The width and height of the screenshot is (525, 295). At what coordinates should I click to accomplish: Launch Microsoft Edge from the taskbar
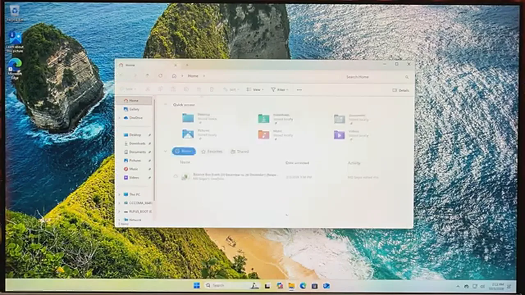click(x=303, y=286)
